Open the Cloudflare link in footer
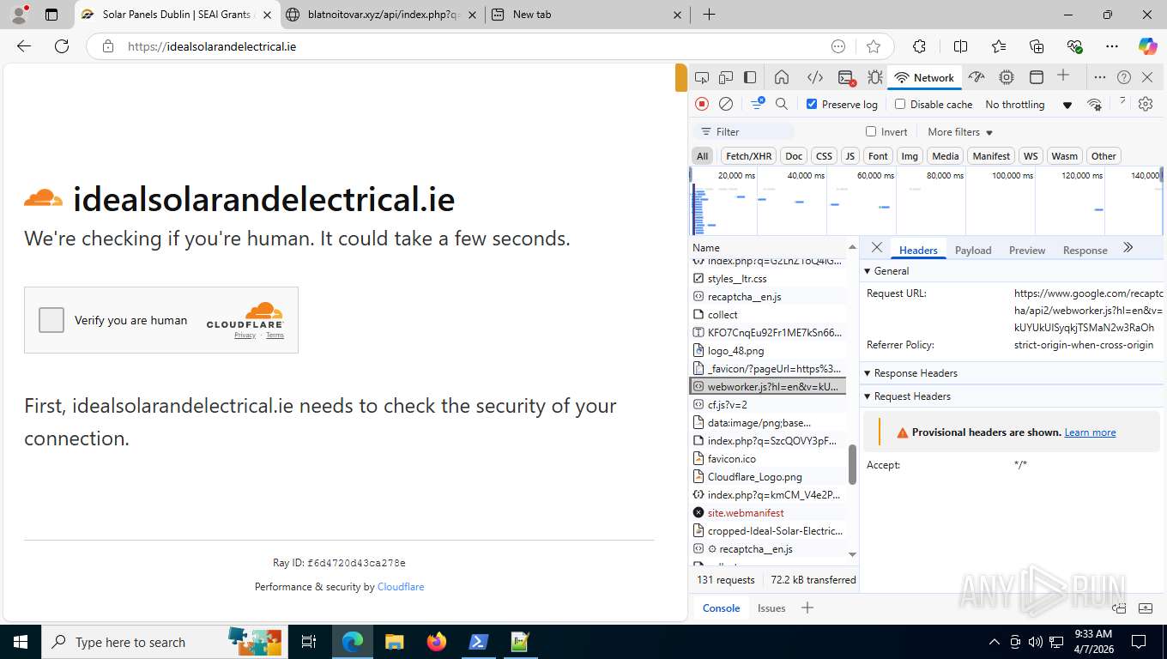Image resolution: width=1167 pixels, height=659 pixels. 401,587
